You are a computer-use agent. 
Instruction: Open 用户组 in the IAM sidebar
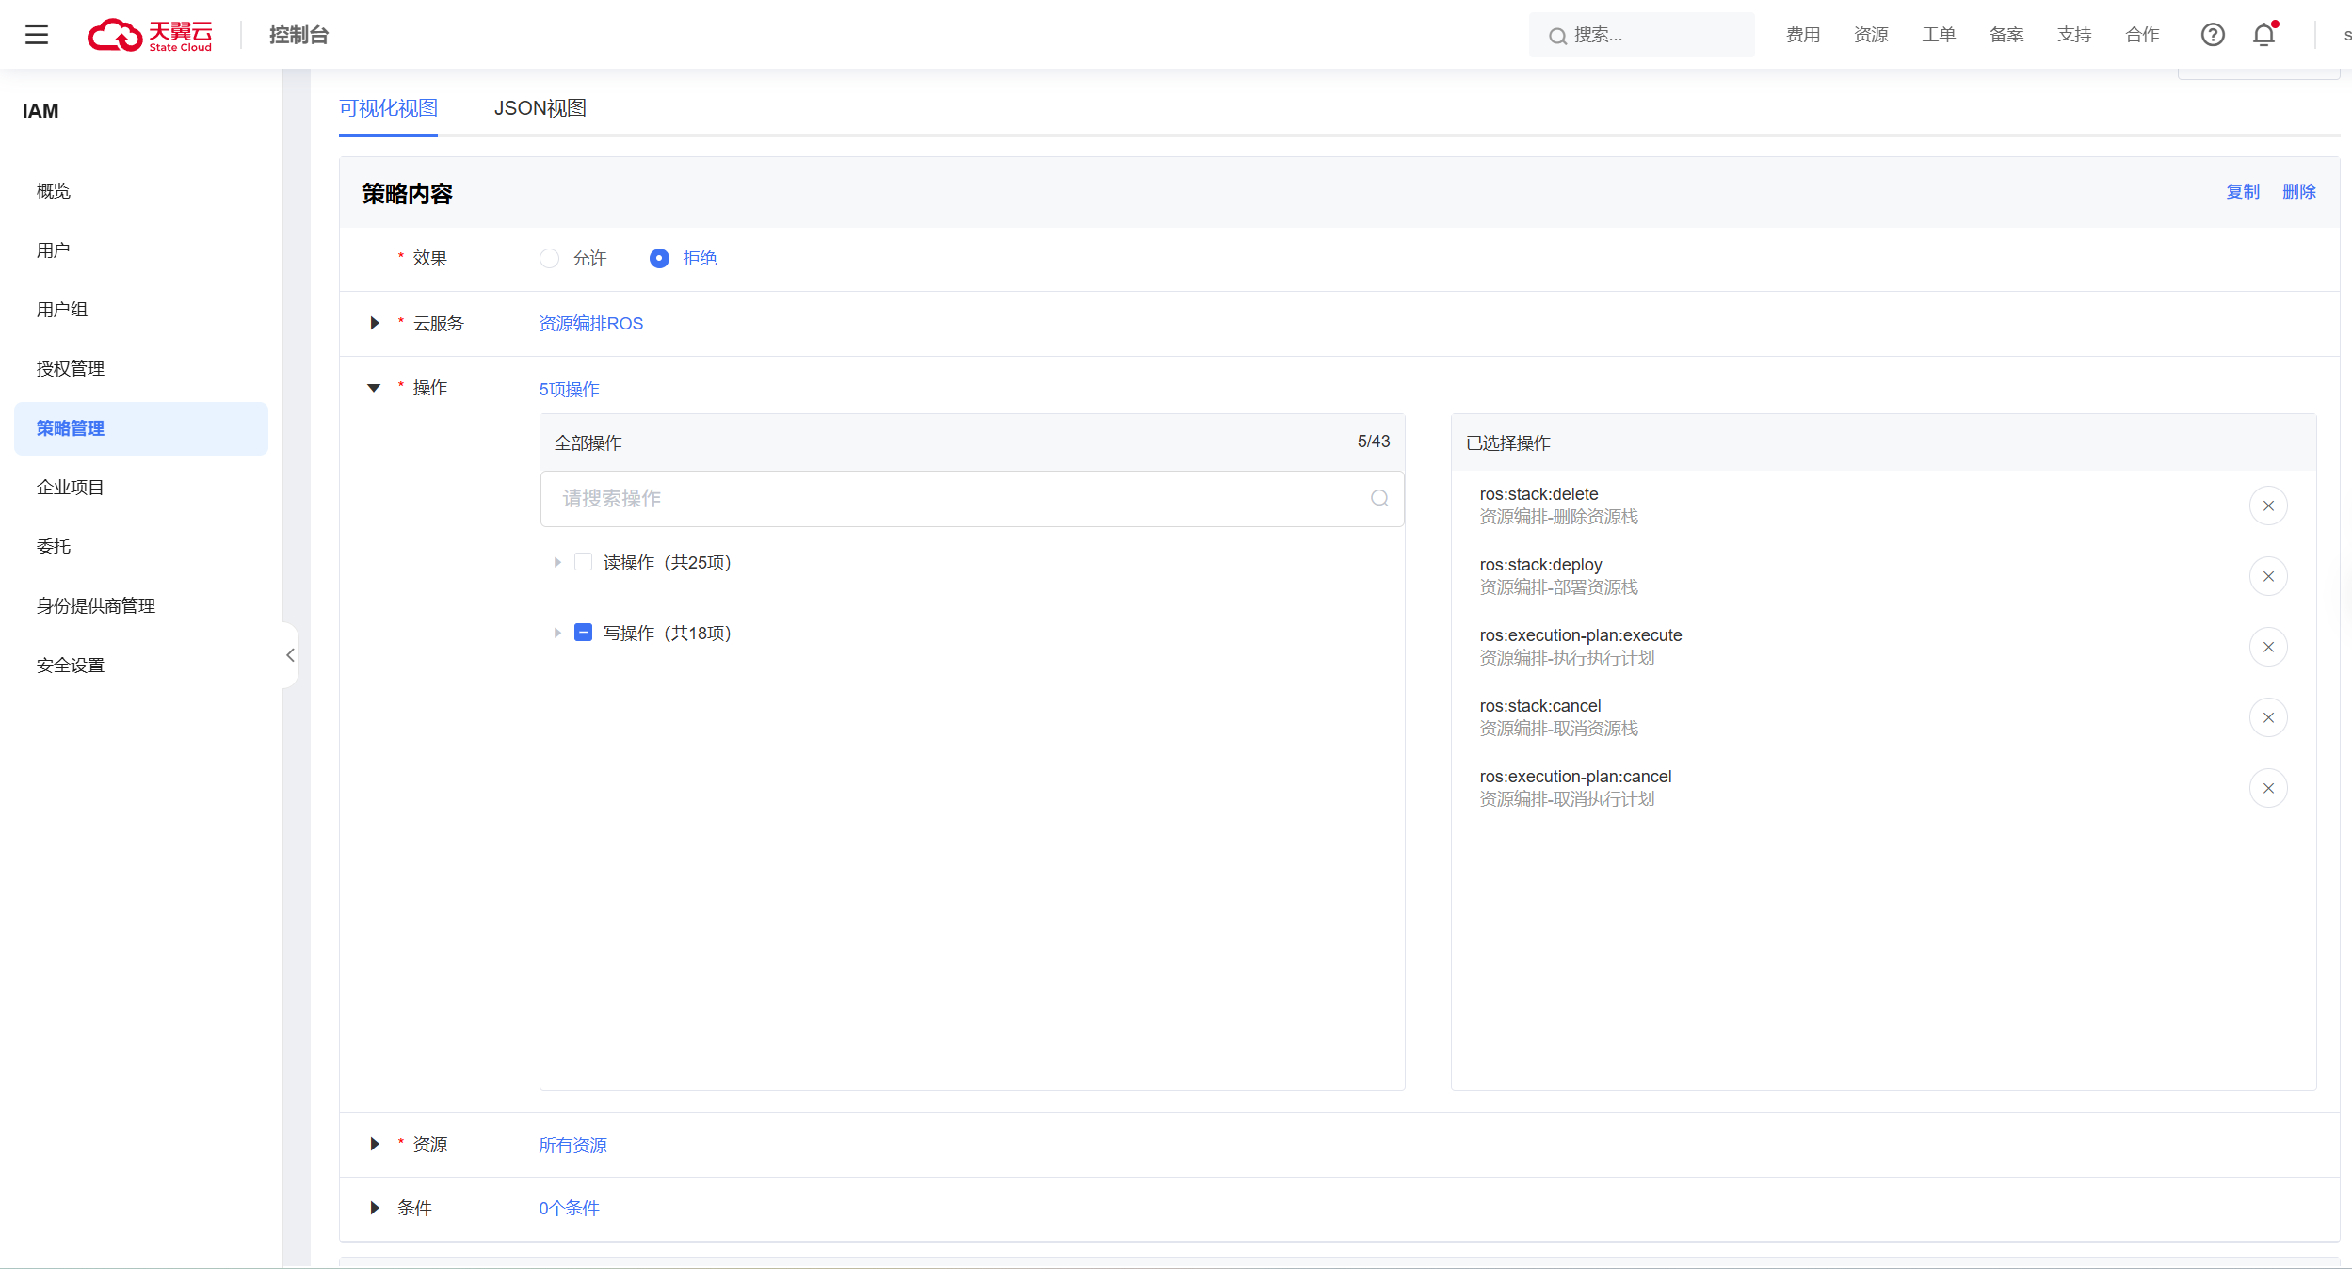(x=62, y=310)
